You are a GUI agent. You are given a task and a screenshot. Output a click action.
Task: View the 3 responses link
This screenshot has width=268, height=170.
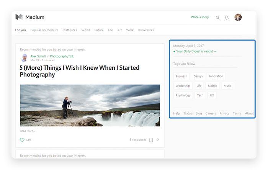pos(138,140)
